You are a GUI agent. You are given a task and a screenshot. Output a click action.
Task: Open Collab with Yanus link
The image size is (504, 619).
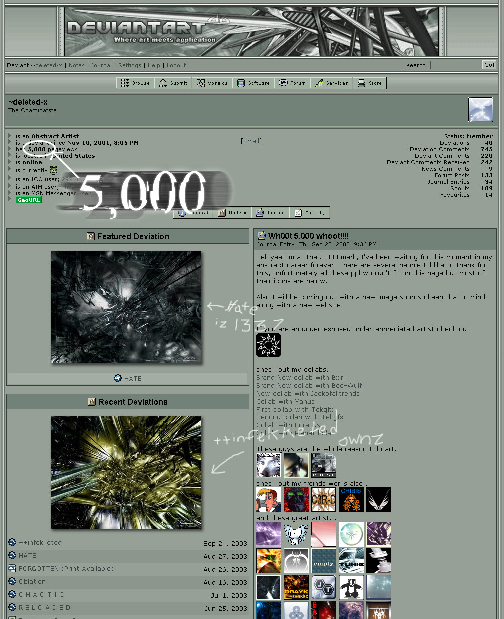pyautogui.click(x=285, y=402)
